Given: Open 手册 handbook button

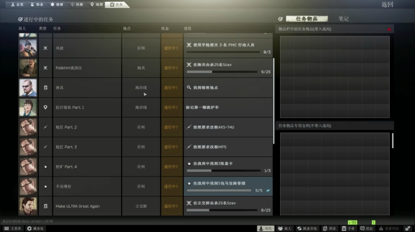Looking at the screenshot, I should [x=348, y=229].
